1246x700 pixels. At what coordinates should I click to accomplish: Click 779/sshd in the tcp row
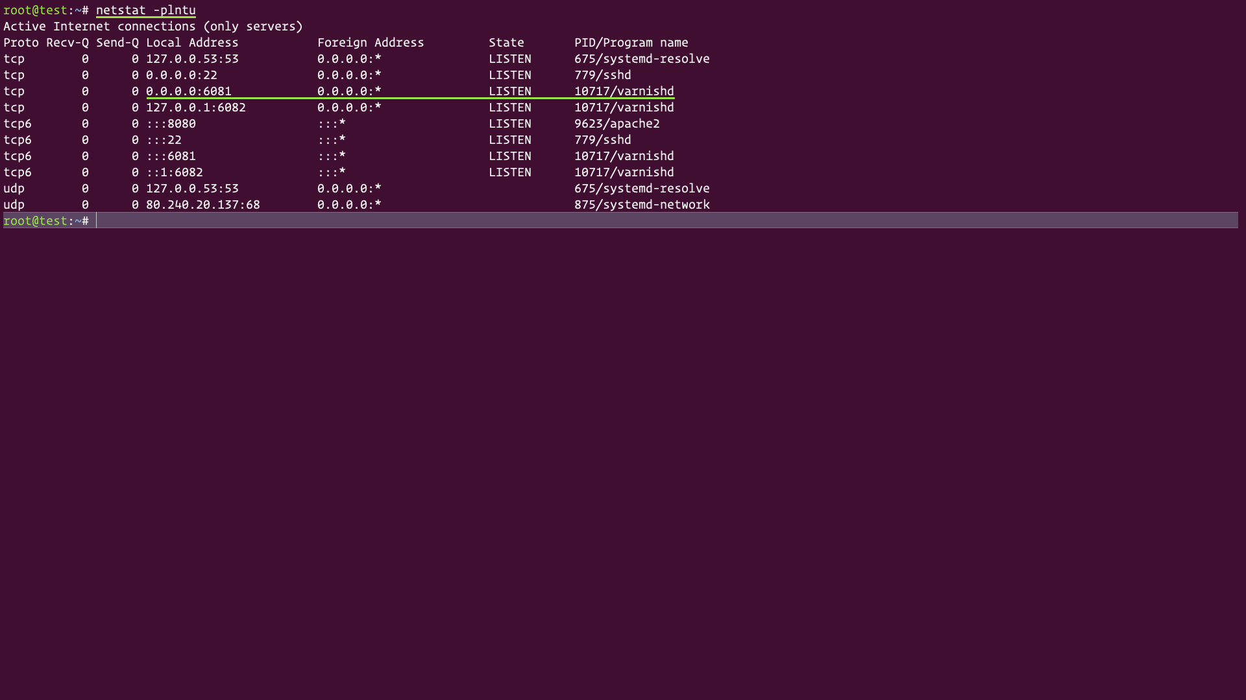pos(603,75)
